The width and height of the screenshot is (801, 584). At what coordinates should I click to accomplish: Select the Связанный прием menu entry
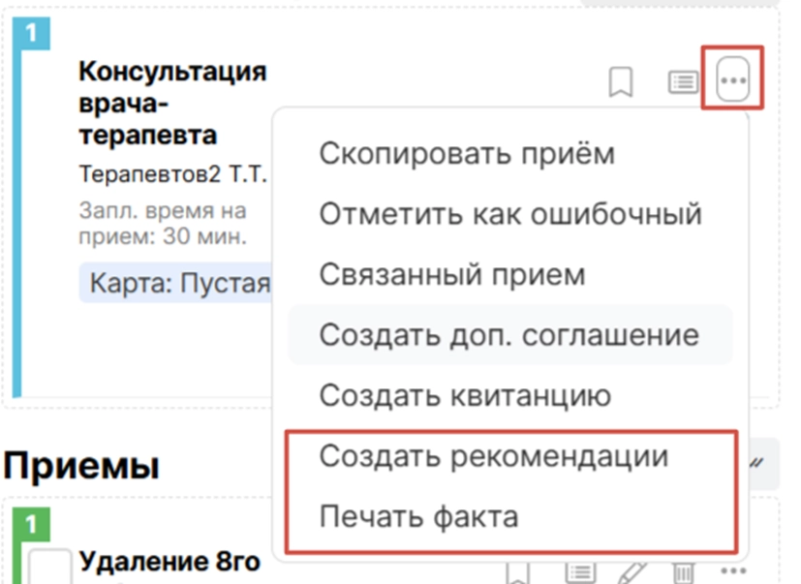(451, 274)
